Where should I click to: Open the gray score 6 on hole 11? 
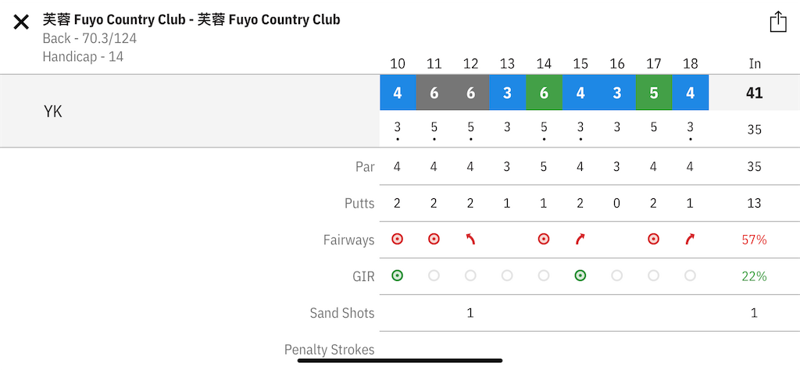(x=434, y=93)
